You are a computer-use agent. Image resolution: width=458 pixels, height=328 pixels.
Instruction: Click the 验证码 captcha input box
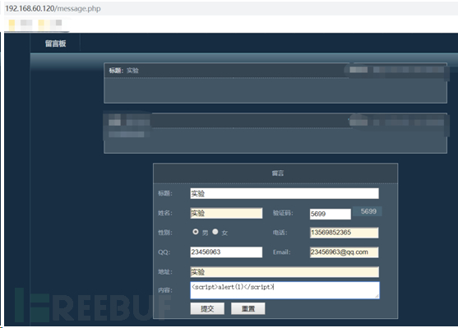(330, 214)
